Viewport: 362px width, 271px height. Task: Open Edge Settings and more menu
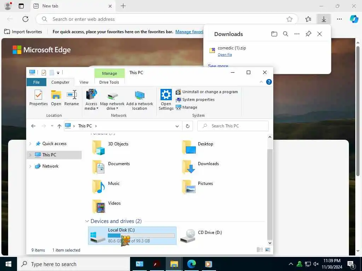pos(339,19)
